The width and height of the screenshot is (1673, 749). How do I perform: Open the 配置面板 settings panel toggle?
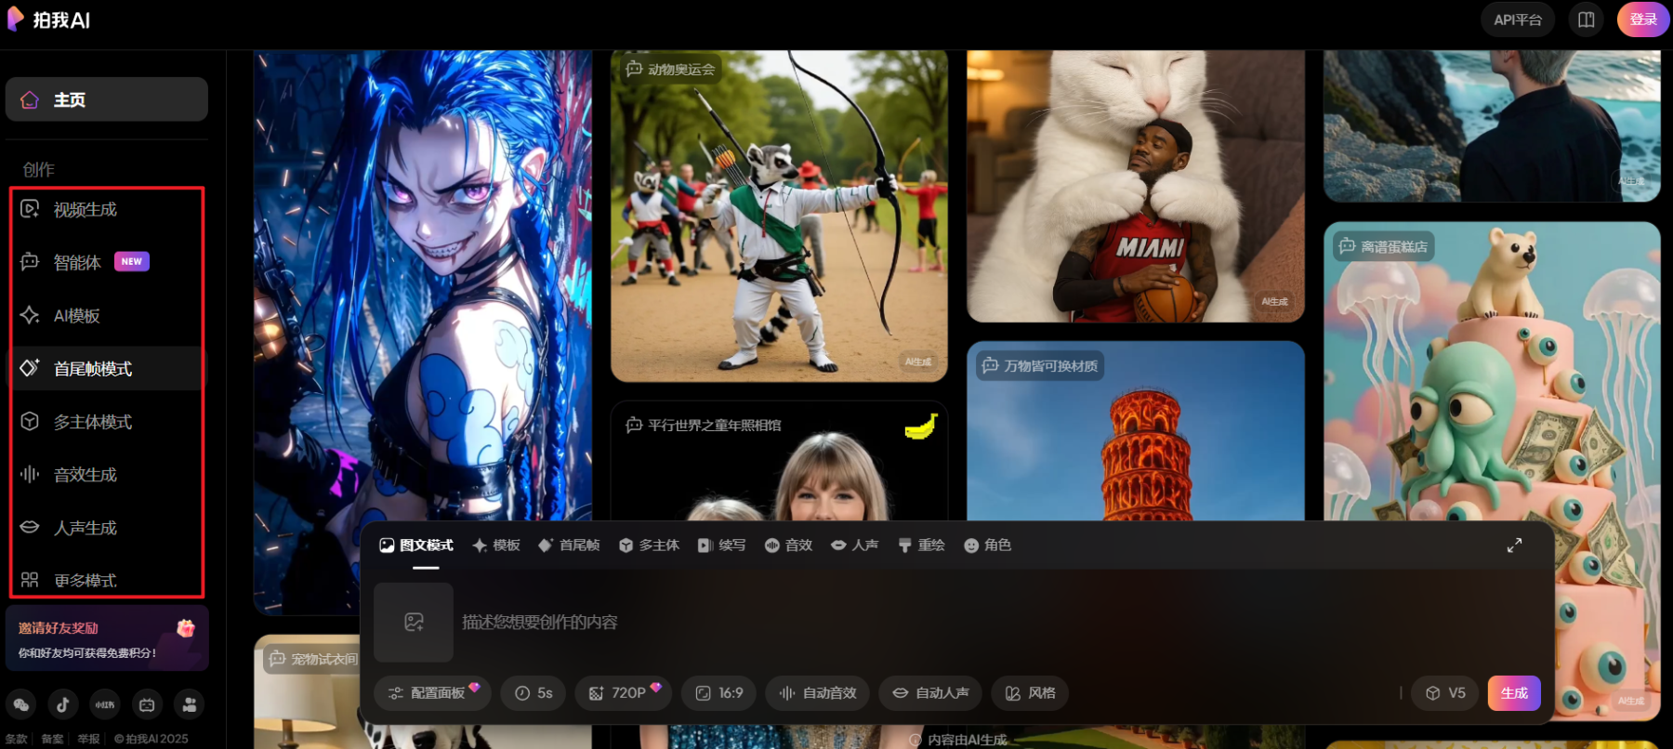pyautogui.click(x=432, y=693)
